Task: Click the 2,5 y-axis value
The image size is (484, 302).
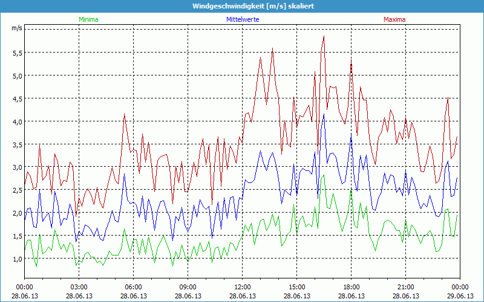Action: pos(17,190)
